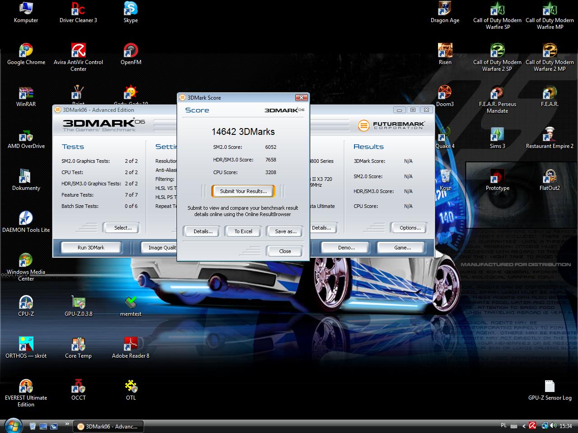Open the Sims 3 desktop icon

pos(497,138)
